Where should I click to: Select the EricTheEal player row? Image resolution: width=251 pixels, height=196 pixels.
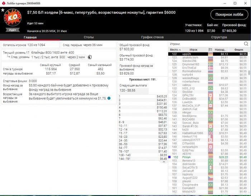tap(208, 68)
